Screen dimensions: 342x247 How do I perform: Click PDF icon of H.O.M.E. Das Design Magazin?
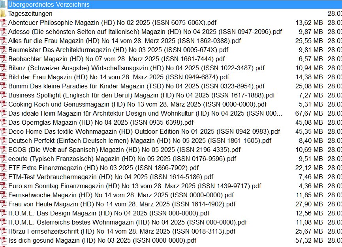pyautogui.click(x=3, y=213)
